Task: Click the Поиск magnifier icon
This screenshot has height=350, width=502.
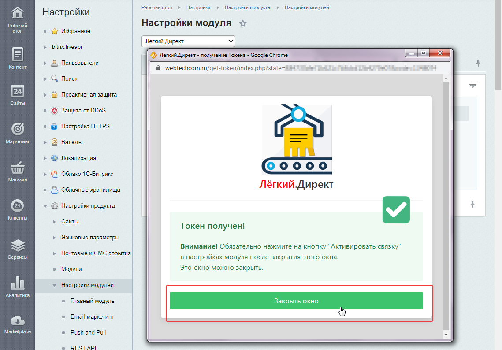Action: [x=55, y=78]
